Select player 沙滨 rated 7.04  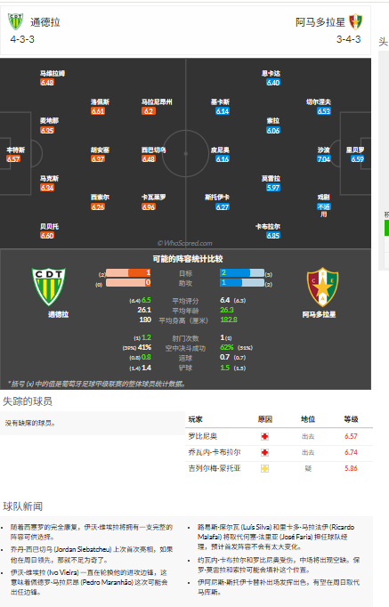point(324,159)
